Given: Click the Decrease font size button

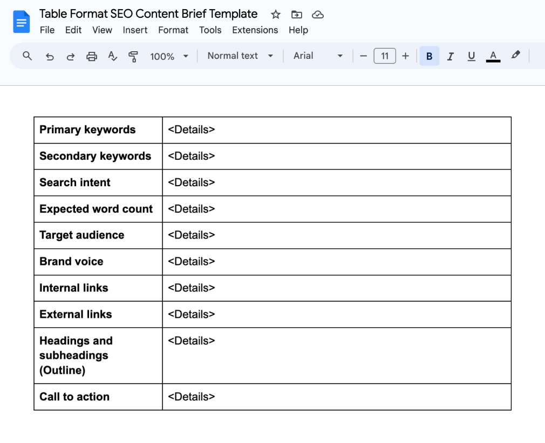Looking at the screenshot, I should point(363,56).
